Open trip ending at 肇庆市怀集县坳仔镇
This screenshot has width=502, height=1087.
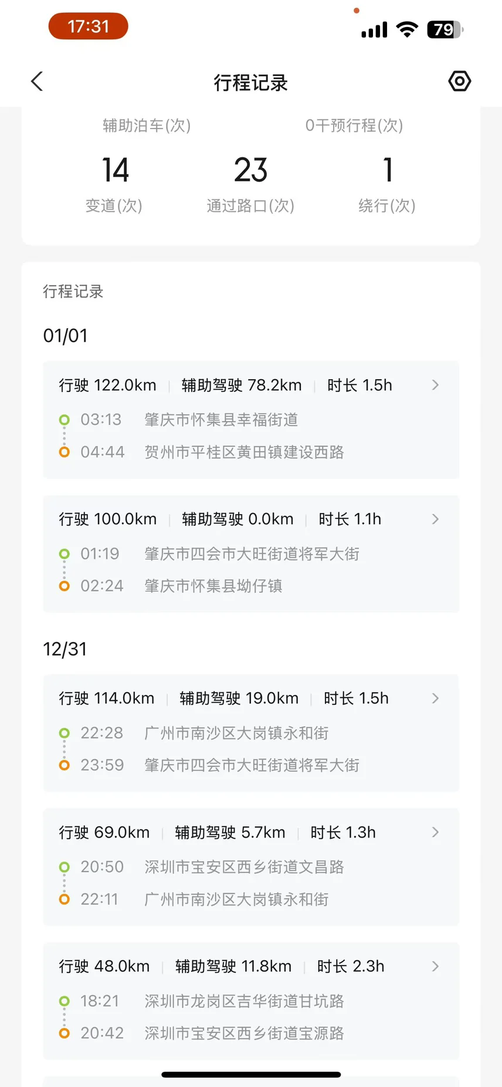pos(213,586)
